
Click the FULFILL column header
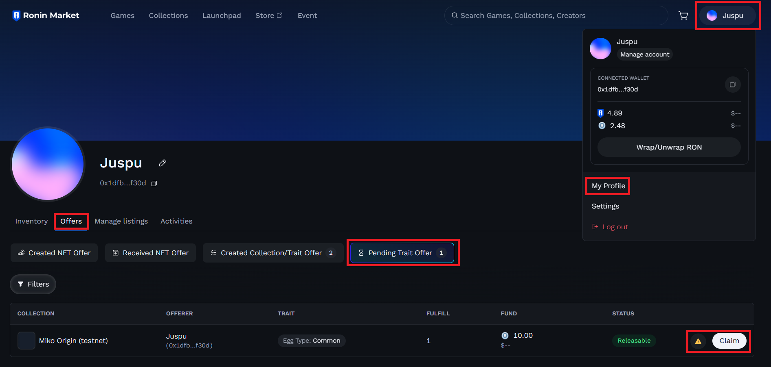pos(438,313)
